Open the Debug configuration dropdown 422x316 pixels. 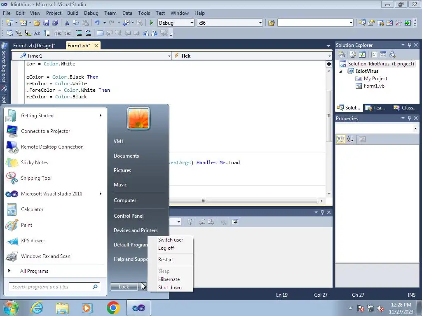[192, 23]
